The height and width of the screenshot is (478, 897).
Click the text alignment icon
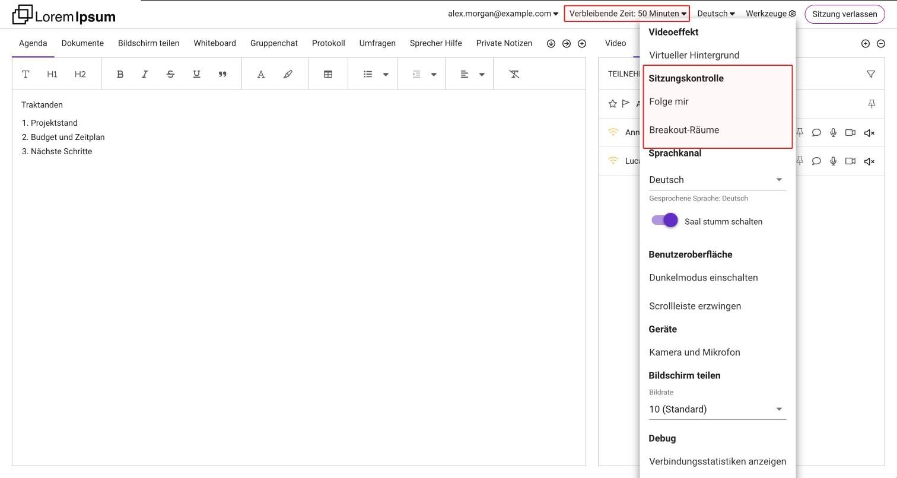(x=465, y=74)
